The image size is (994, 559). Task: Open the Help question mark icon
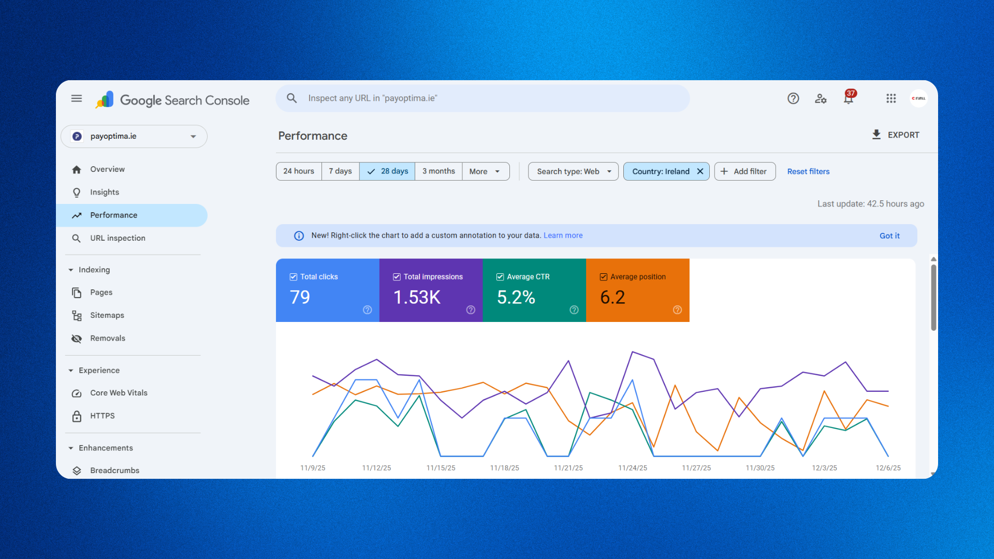[x=793, y=98]
